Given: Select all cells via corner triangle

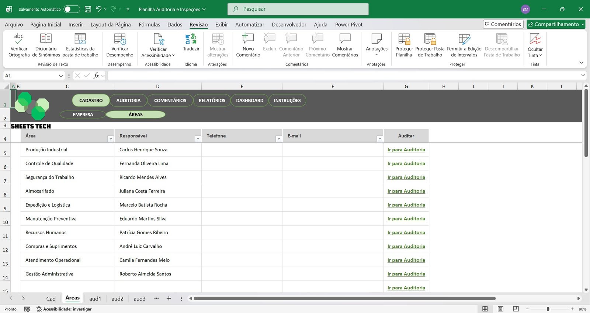Looking at the screenshot, I should coord(7,86).
